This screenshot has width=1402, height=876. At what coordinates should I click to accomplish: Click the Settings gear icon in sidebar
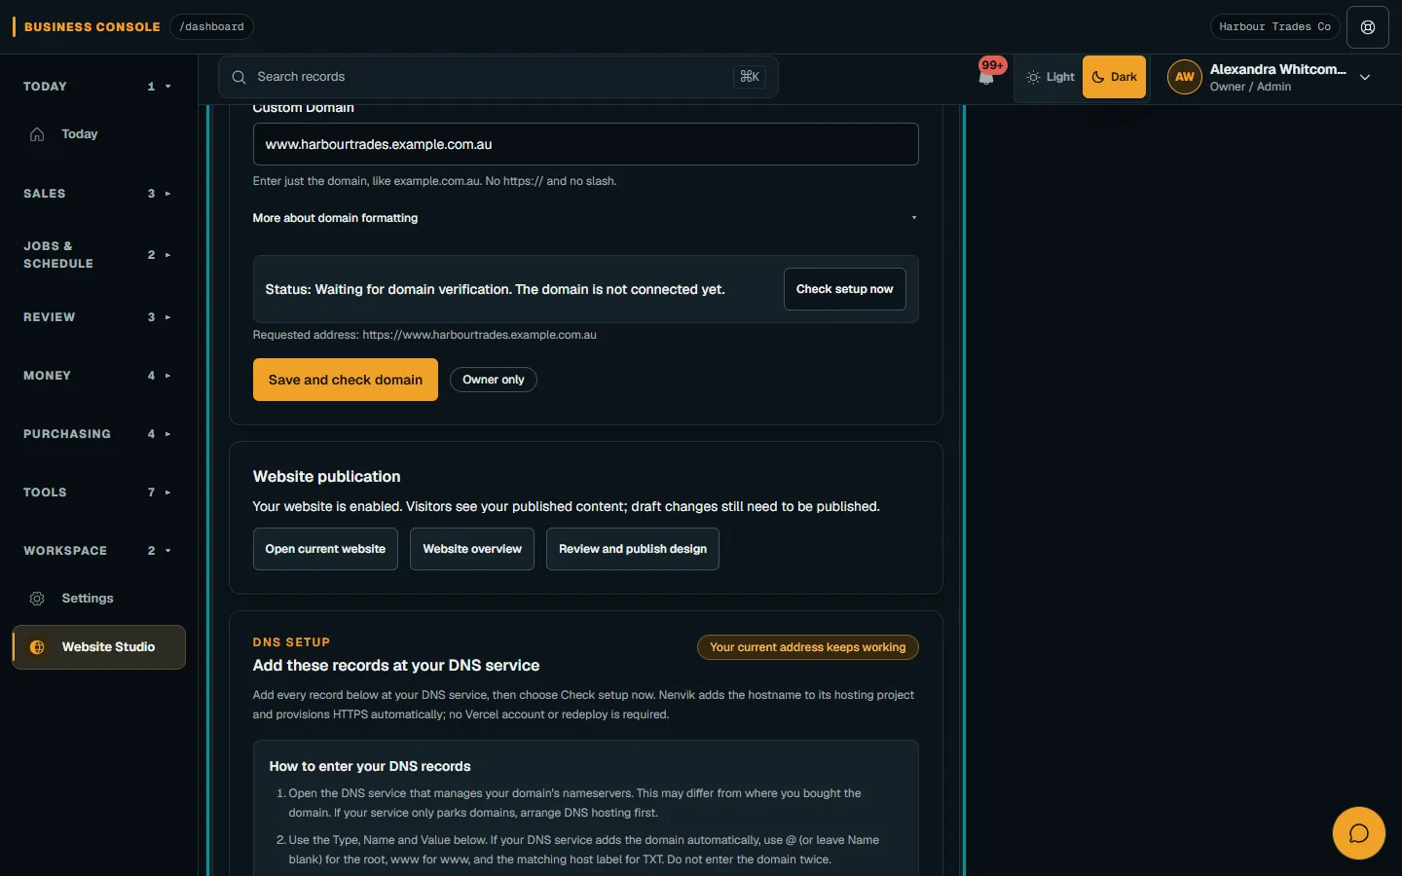click(x=37, y=599)
